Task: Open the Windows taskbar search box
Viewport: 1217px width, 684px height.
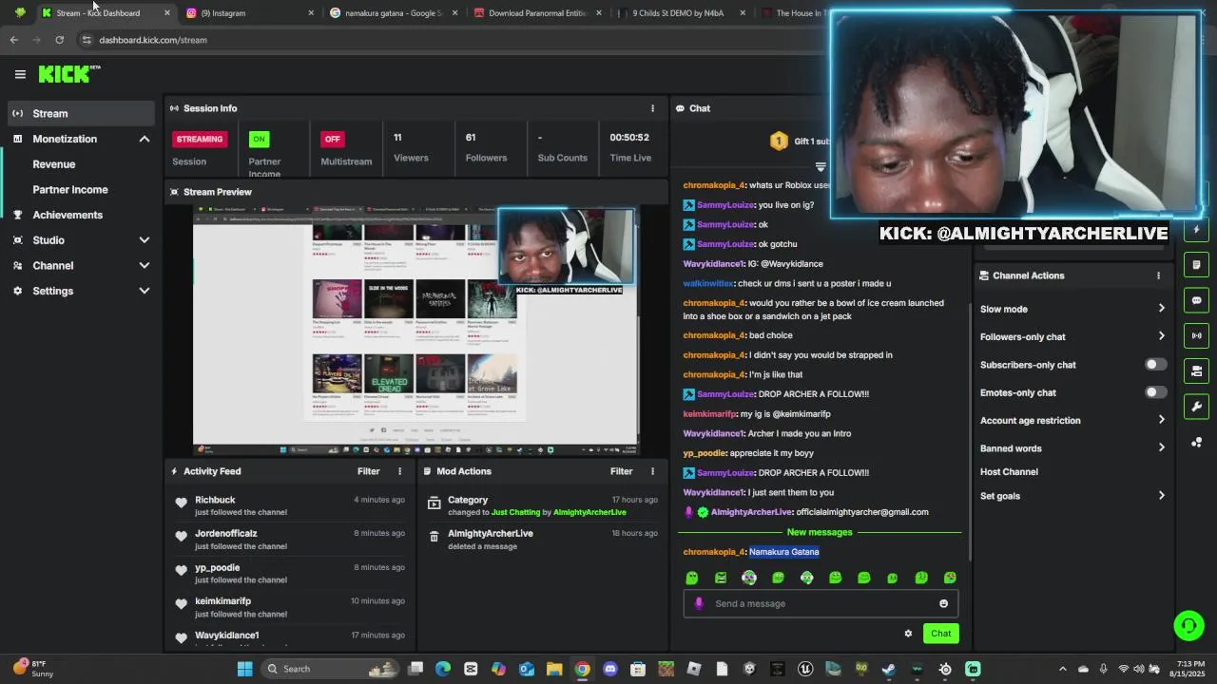Action: click(331, 669)
